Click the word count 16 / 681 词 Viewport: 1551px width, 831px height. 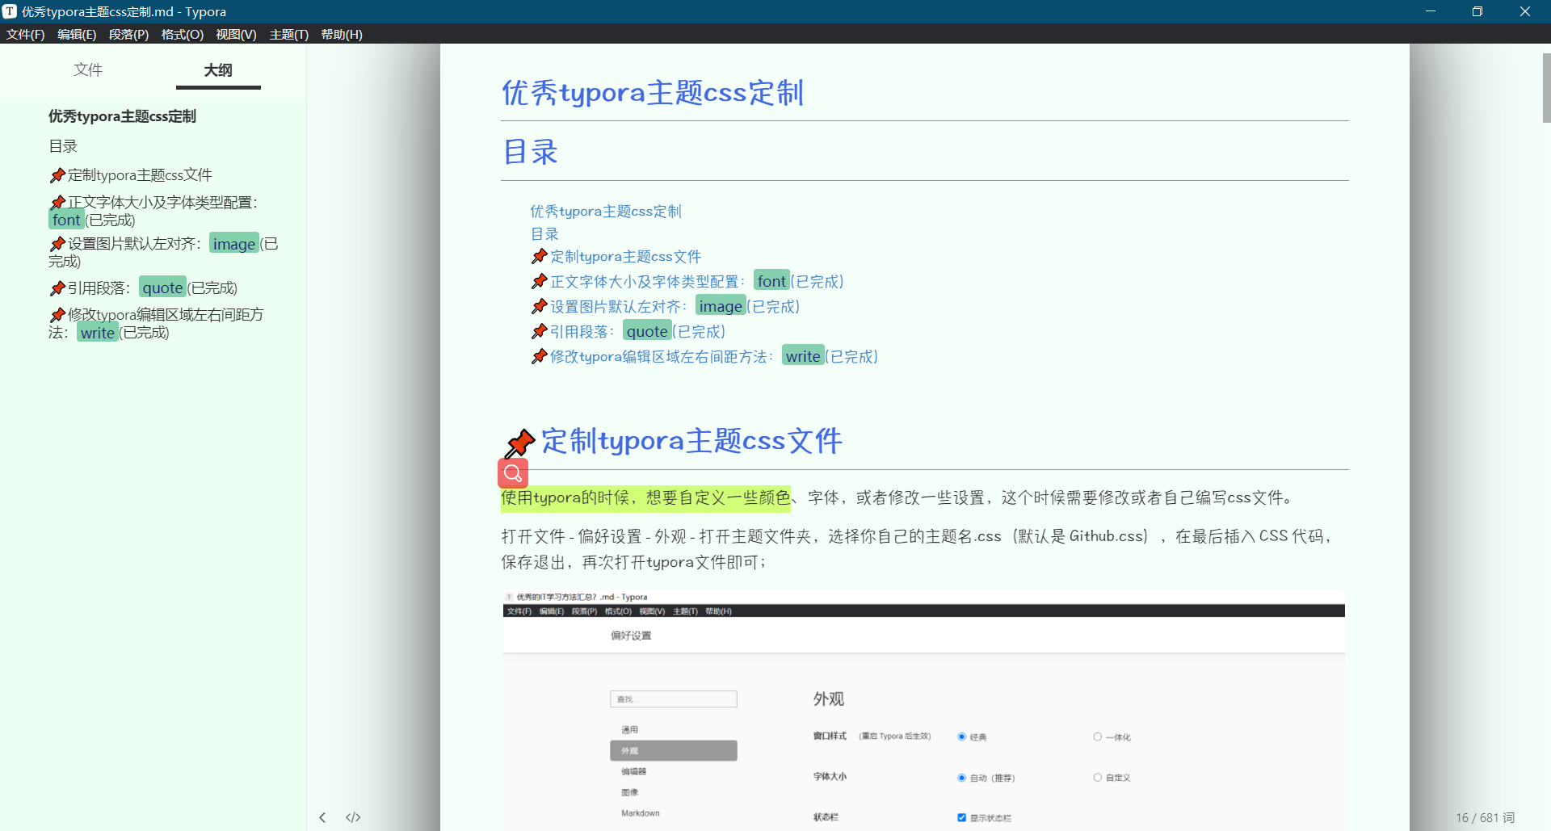[1485, 818]
